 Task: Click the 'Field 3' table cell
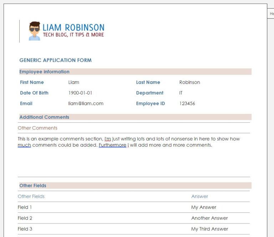click(x=25, y=229)
